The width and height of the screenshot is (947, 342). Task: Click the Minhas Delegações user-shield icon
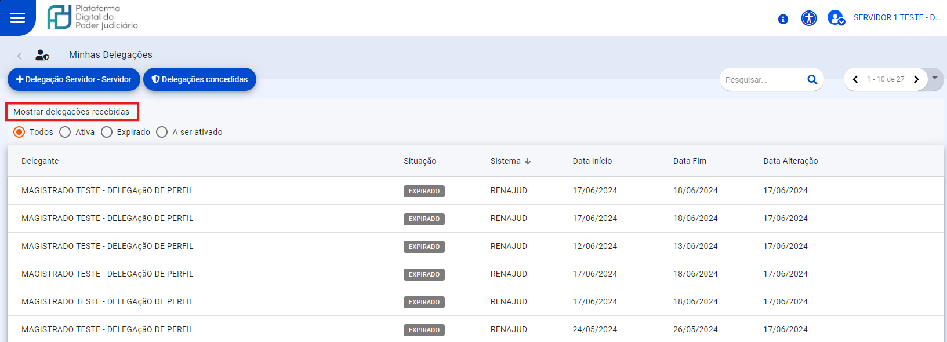click(42, 55)
